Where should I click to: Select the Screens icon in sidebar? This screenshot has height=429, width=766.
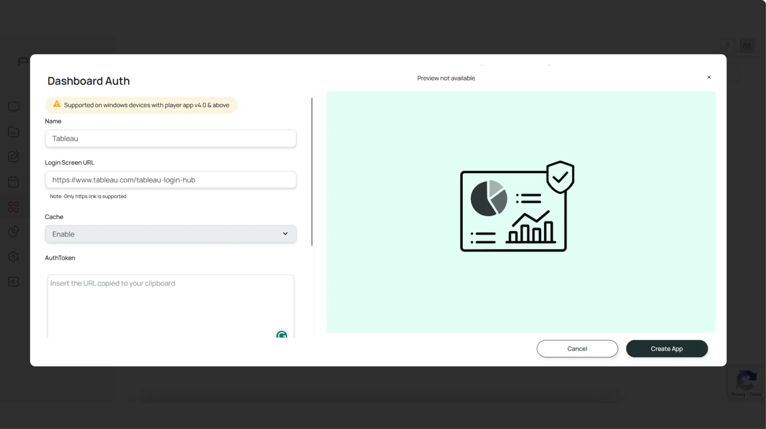(x=14, y=106)
